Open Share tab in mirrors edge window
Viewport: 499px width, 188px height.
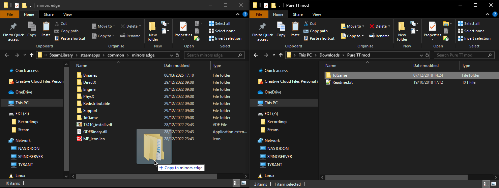point(49,14)
